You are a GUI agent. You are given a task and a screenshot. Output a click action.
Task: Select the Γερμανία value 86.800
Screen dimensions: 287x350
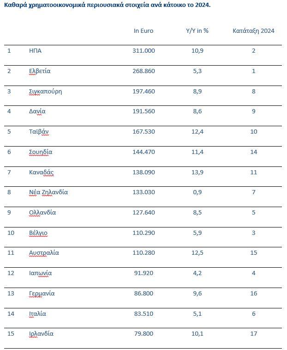pos(143,293)
